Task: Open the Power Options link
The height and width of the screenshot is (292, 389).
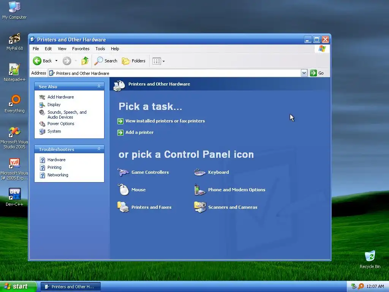Action: (61, 124)
